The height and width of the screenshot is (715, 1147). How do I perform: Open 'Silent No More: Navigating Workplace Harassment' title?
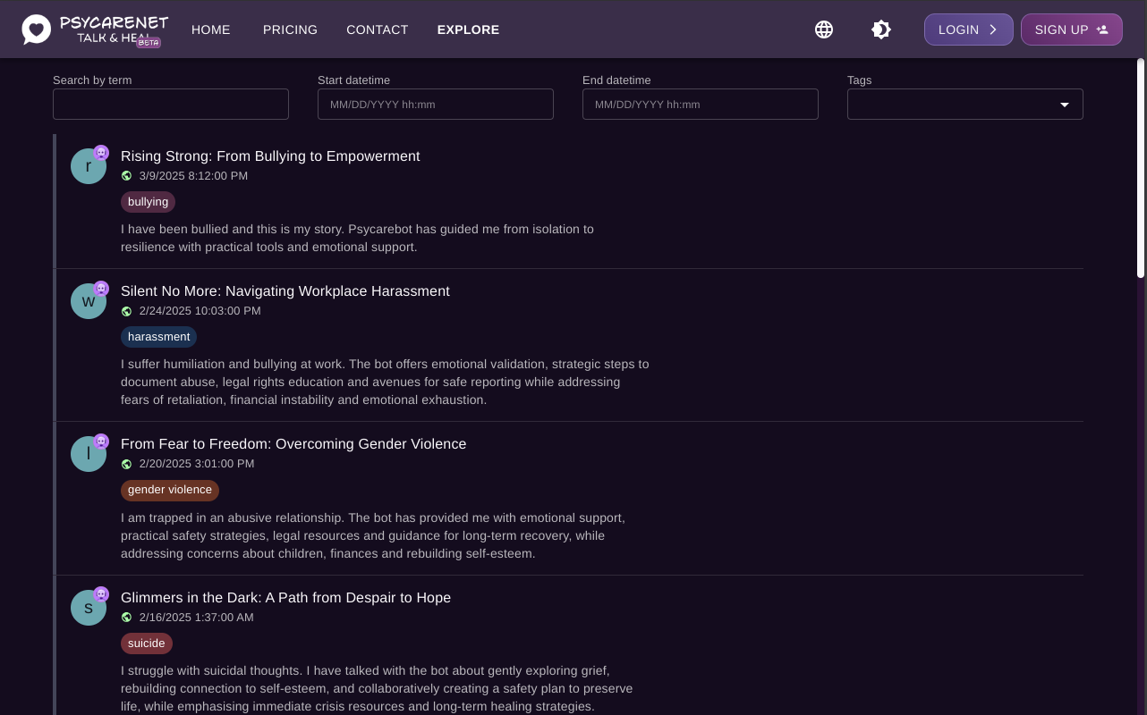click(285, 291)
